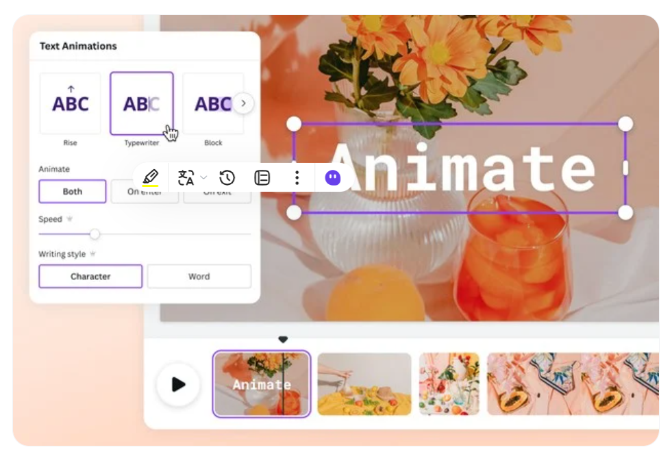Viewport: 672px width, 454px height.
Task: Enable the 'On exit' animation option
Action: pyautogui.click(x=218, y=192)
